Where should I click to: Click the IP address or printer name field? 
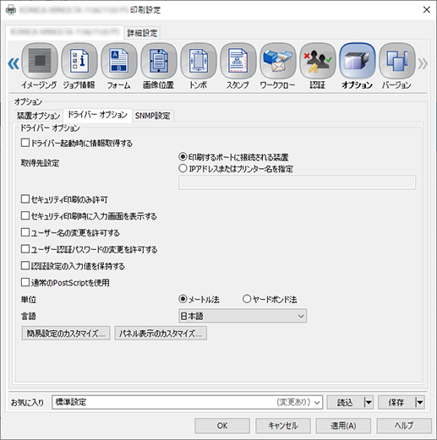pos(297,182)
